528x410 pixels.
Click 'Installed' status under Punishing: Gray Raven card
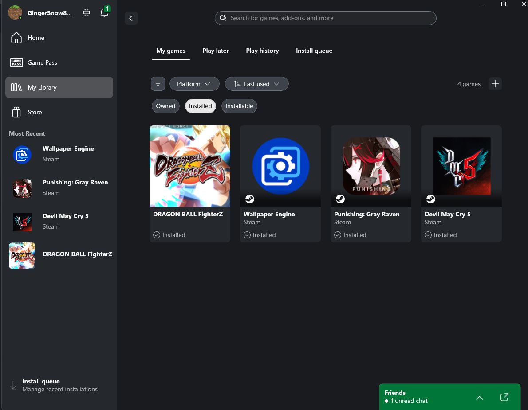[355, 235]
